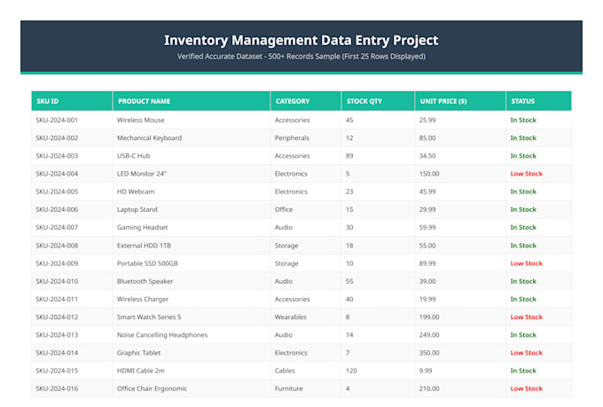Select the Furniture category cell
Screen dimensions: 603x407
(306, 388)
